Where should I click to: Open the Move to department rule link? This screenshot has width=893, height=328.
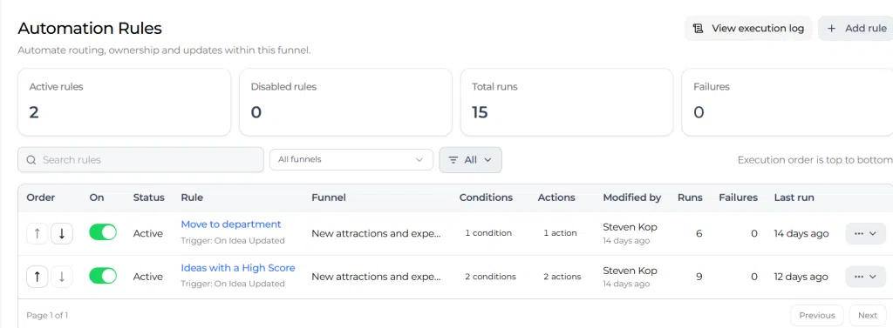(230, 224)
